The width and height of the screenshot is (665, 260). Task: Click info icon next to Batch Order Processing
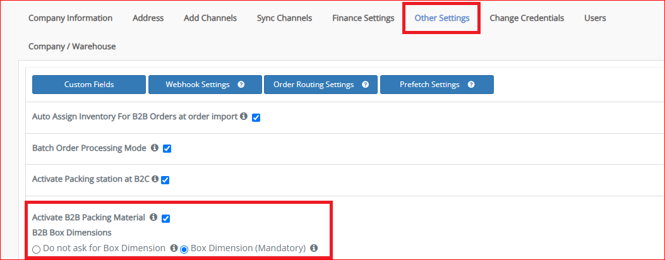tap(155, 148)
